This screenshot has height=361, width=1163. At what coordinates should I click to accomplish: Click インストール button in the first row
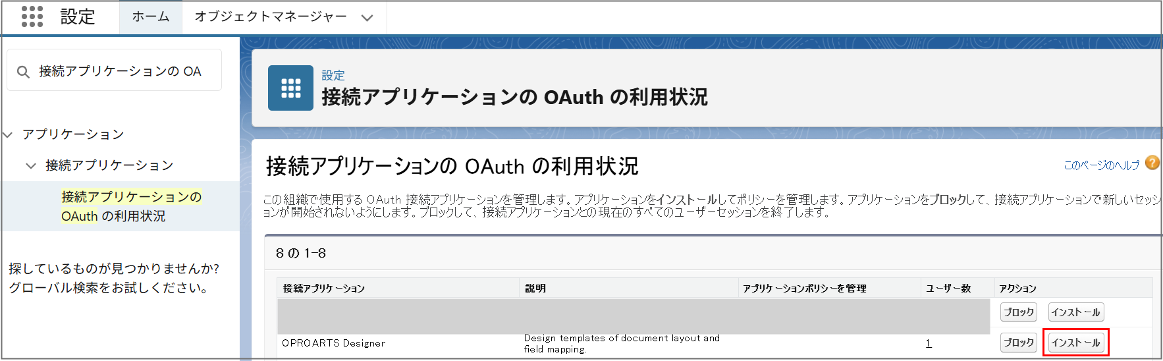tap(1075, 312)
